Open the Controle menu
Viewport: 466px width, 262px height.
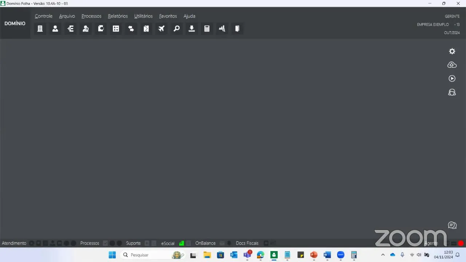[x=44, y=16]
